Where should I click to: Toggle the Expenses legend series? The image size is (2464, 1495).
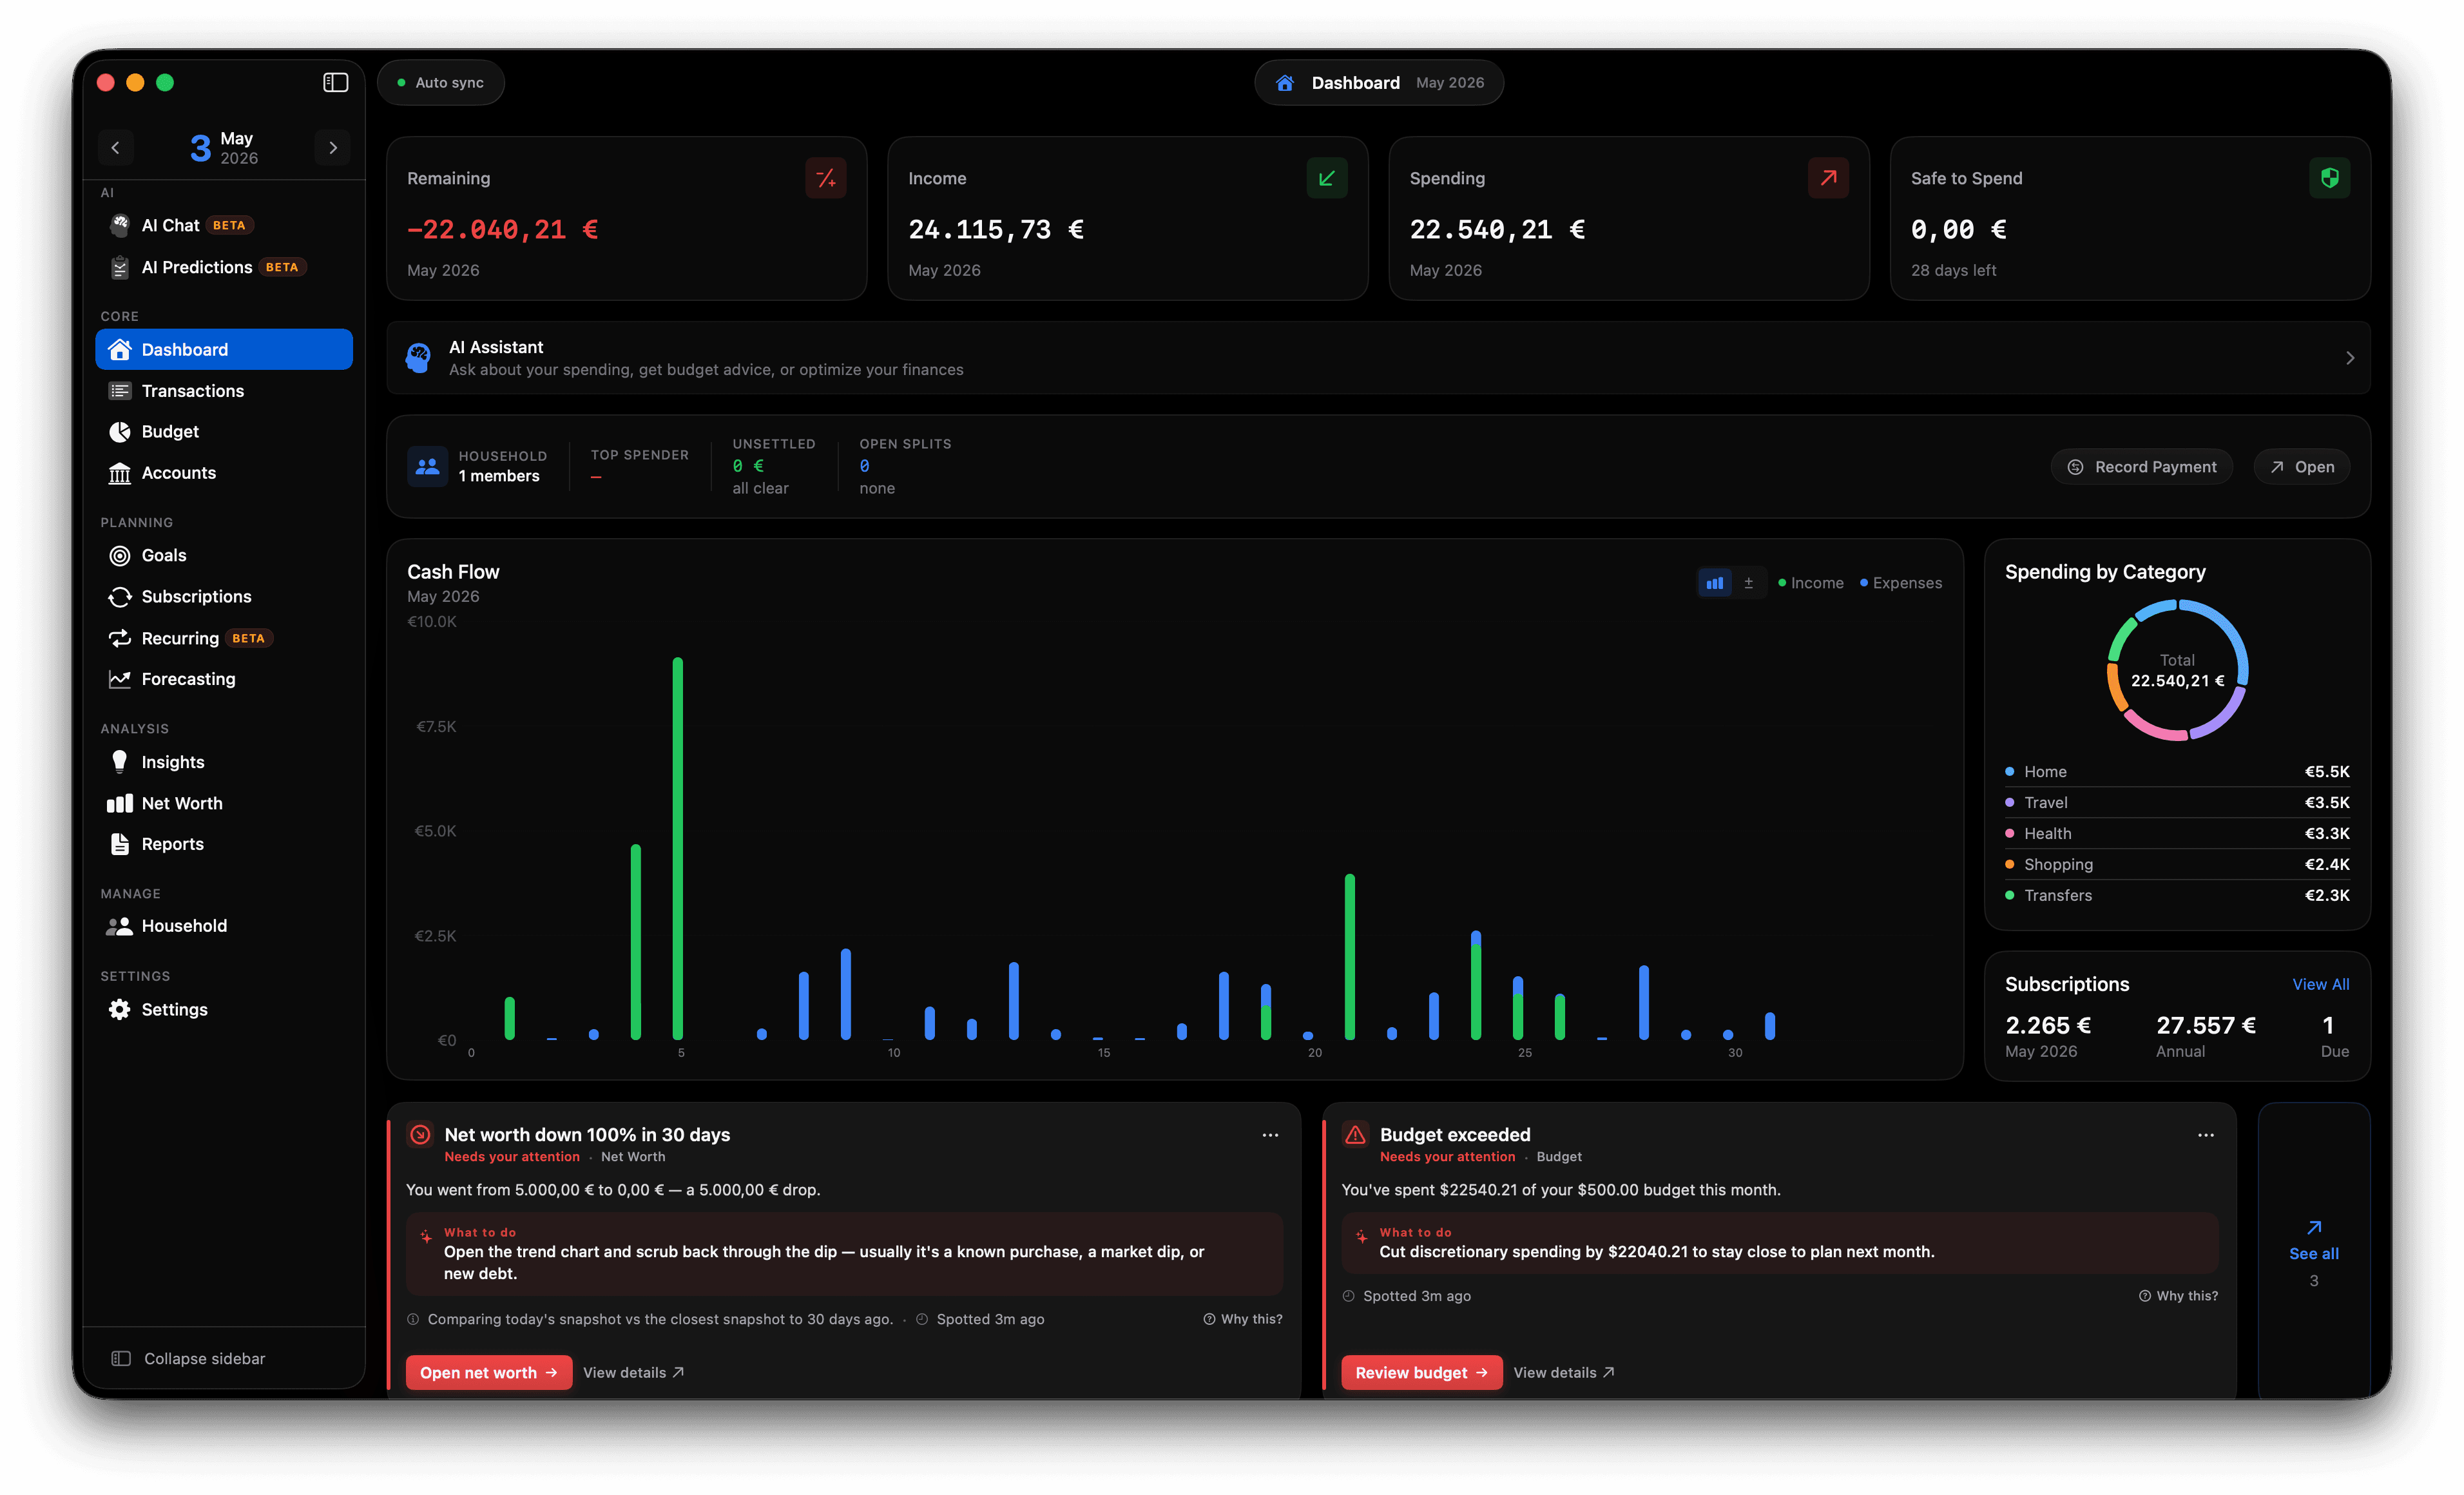coord(1901,583)
